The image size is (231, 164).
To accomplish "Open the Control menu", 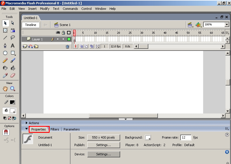I will pyautogui.click(x=86, y=9).
